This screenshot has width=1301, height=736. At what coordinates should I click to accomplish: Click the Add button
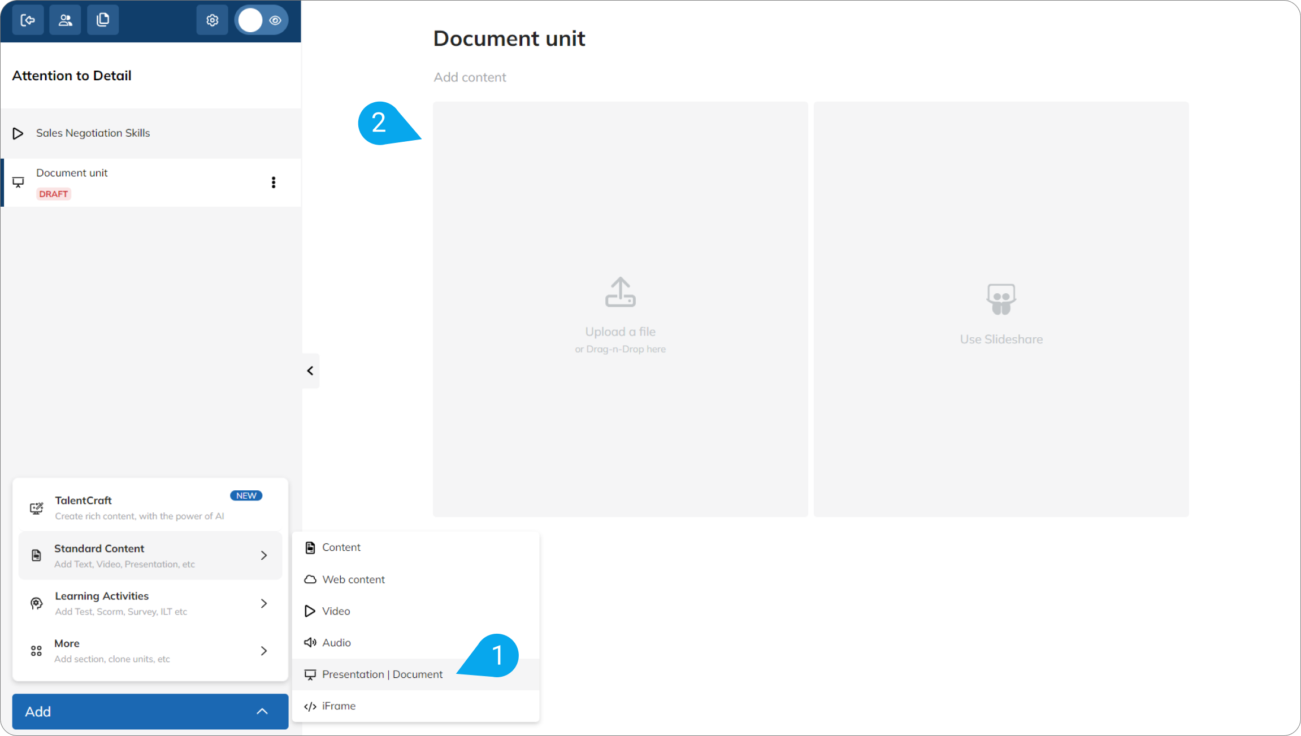[x=150, y=711]
